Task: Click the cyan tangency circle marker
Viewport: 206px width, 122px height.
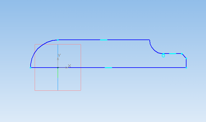Action: pos(163,56)
